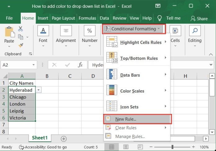Switch to the Insert tab
Screen dimensions: 216x151
[x=43, y=18]
